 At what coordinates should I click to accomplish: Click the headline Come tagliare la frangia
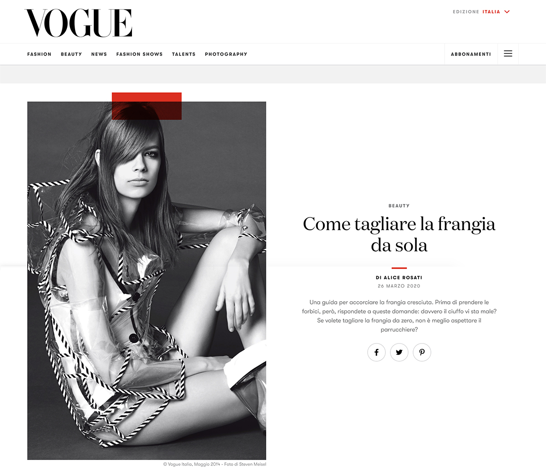(x=399, y=234)
